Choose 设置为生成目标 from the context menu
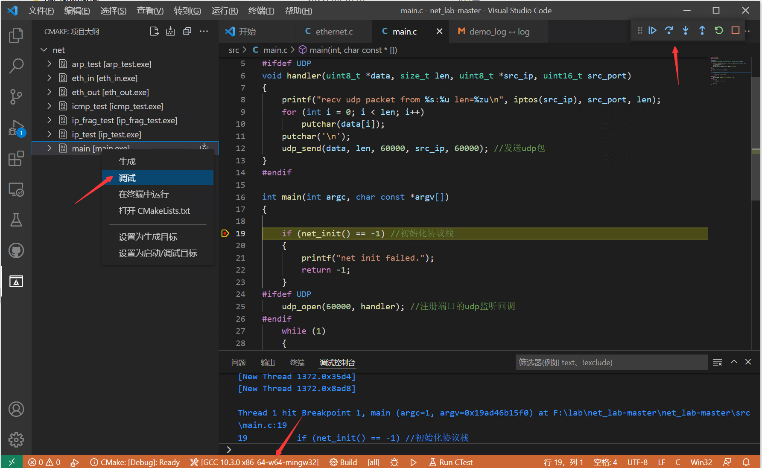Viewport: 762px width, 468px height. tap(158, 237)
